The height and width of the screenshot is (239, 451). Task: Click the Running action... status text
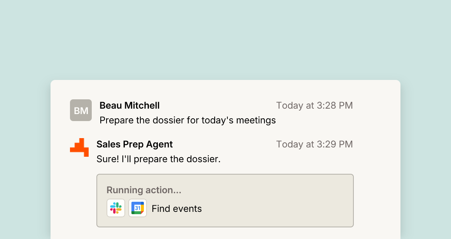[x=144, y=190]
